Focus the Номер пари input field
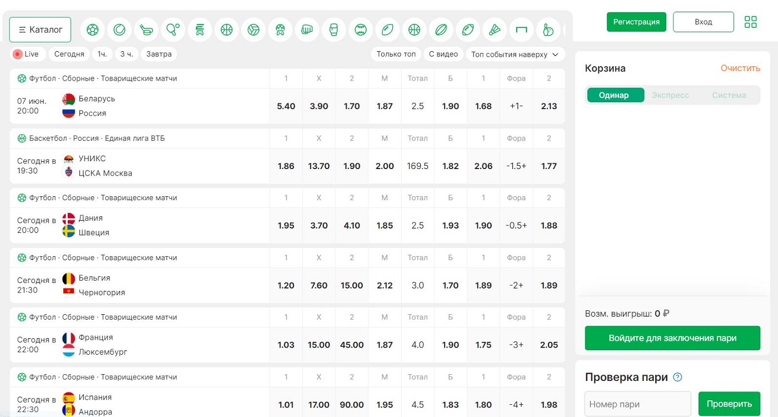The image size is (778, 417). 638,404
